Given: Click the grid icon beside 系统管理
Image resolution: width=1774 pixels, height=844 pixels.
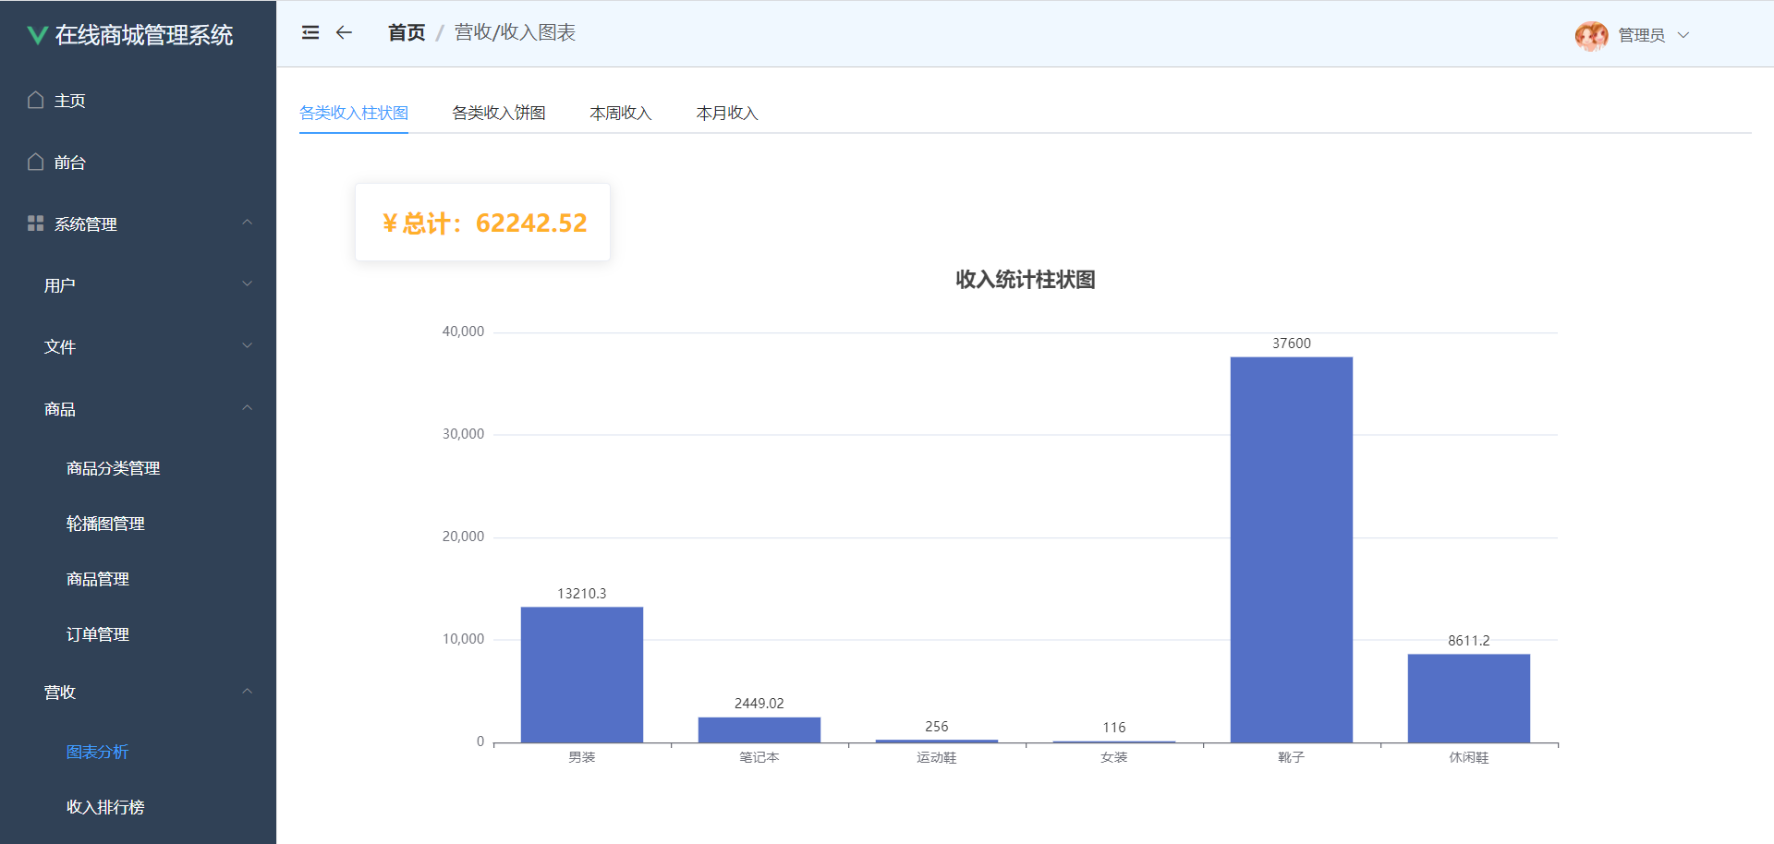Looking at the screenshot, I should point(36,223).
